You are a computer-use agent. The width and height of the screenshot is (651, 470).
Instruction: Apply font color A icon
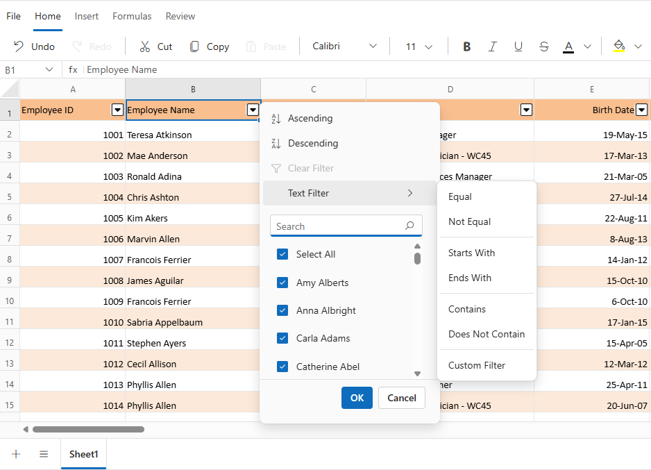[568, 47]
